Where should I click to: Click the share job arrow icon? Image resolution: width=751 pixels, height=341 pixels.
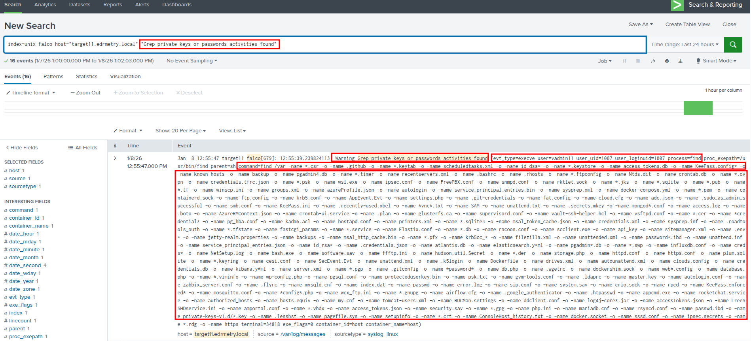pos(653,61)
